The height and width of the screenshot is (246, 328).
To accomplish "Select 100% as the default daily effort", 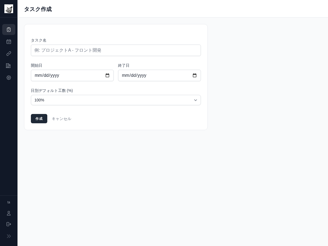I will pos(116,100).
